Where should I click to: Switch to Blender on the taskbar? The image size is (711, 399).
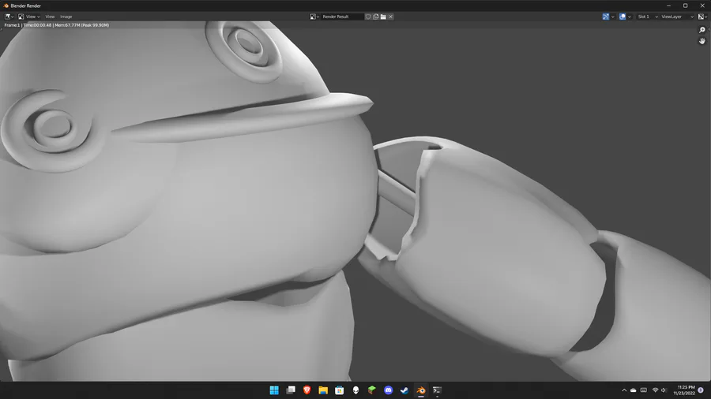coord(421,390)
